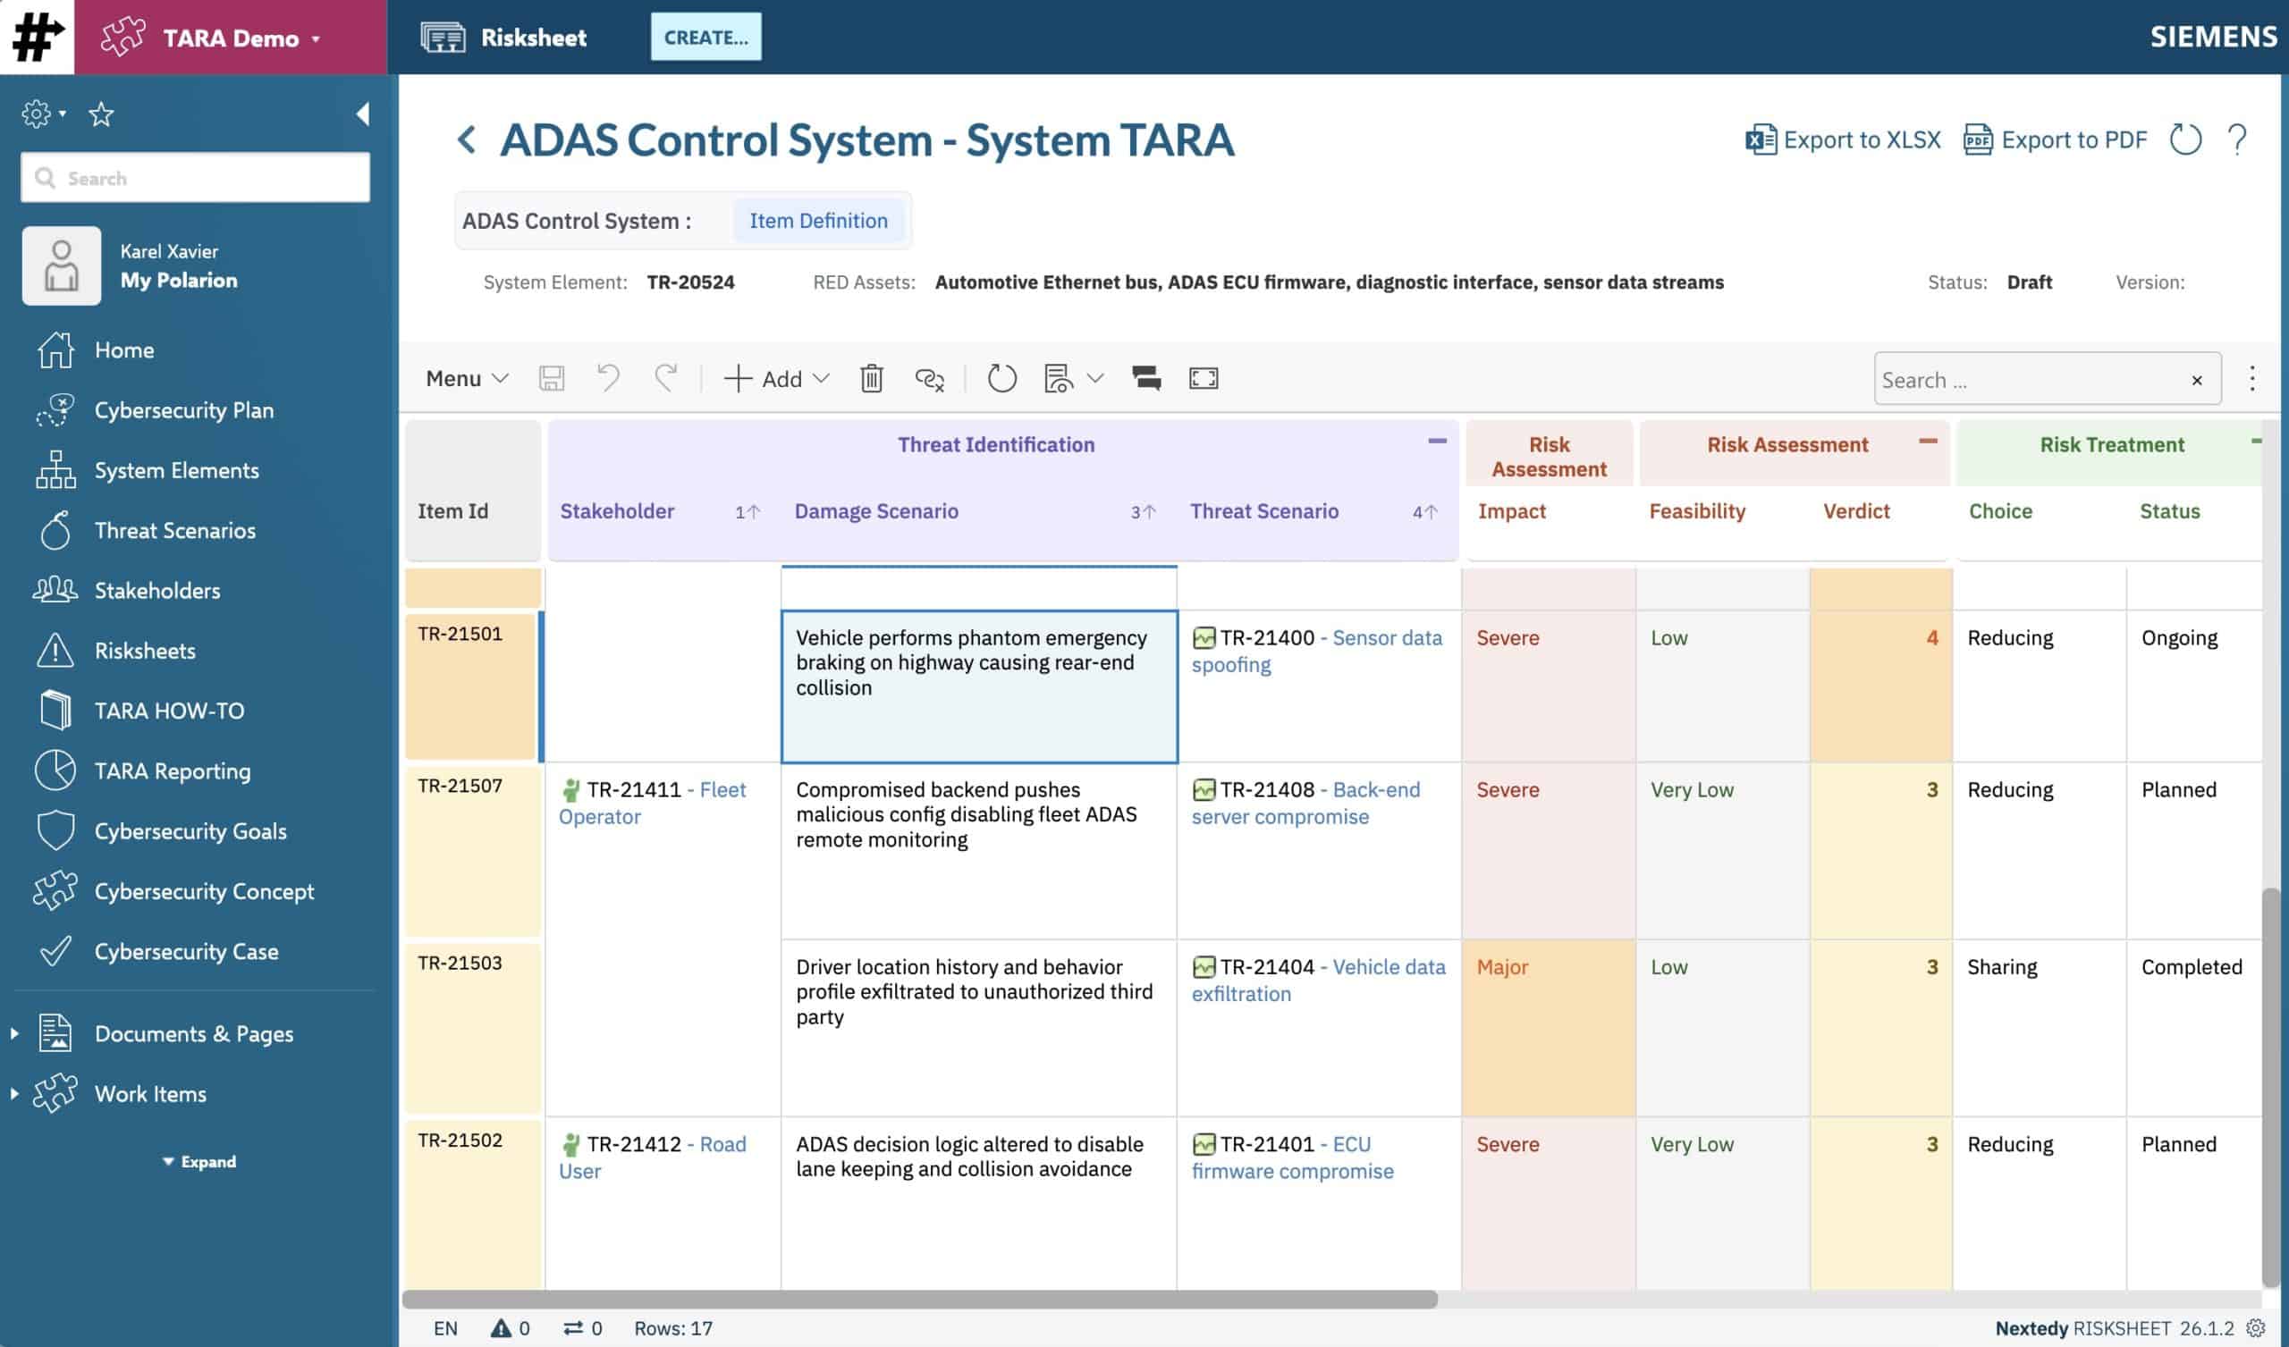Collapse the Risk Assessment column group
Viewport: 2289px width, 1347px height.
tap(1928, 442)
